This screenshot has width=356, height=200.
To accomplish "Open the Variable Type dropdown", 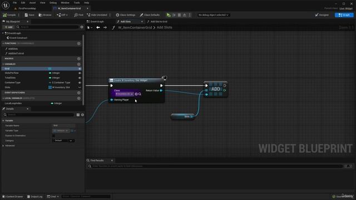I will (x=61, y=131).
